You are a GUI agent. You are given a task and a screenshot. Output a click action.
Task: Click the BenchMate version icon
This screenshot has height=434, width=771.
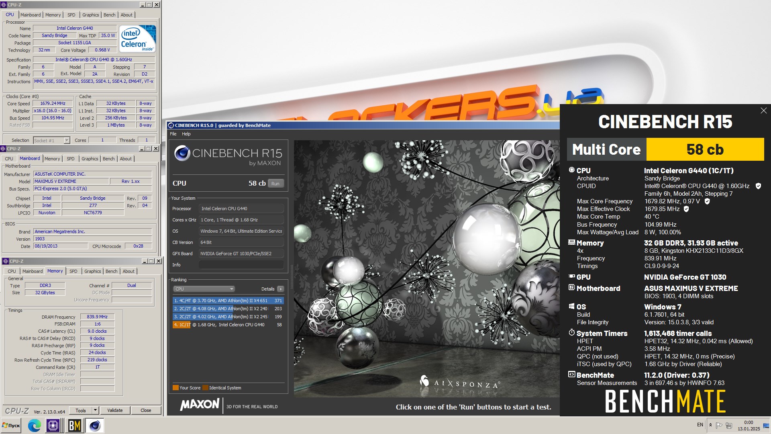click(x=572, y=375)
